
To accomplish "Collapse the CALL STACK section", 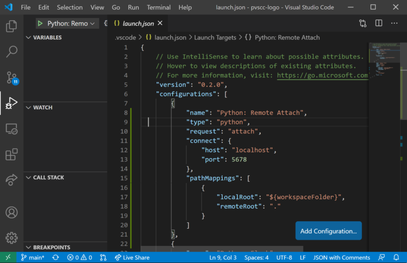I will pyautogui.click(x=48, y=177).
